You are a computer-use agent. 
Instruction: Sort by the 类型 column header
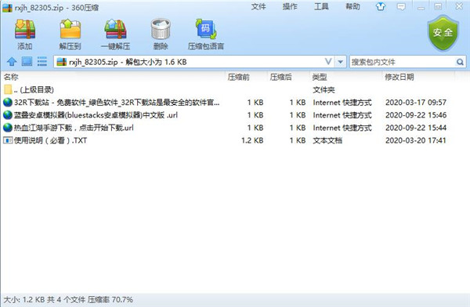tap(320, 77)
